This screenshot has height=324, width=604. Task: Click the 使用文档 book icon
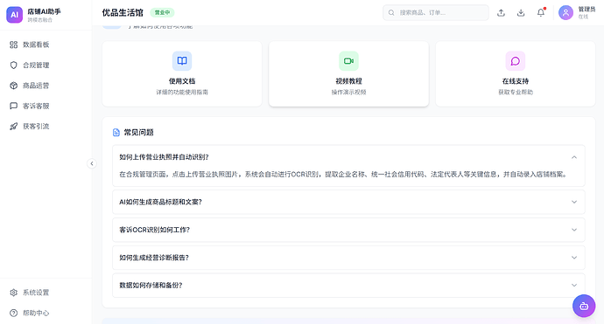click(x=182, y=61)
